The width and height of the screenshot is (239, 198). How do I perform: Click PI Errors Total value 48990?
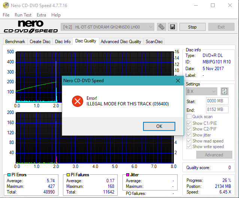[49, 192]
